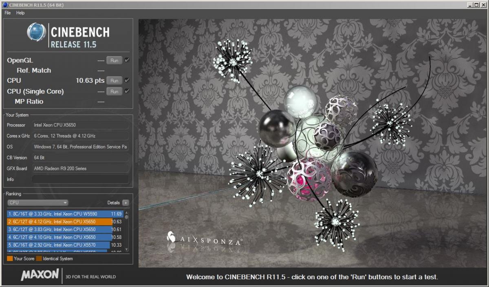Run the OpenGL test

pos(115,60)
